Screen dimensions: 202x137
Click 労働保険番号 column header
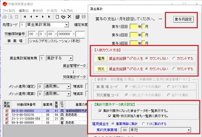coord(26,105)
